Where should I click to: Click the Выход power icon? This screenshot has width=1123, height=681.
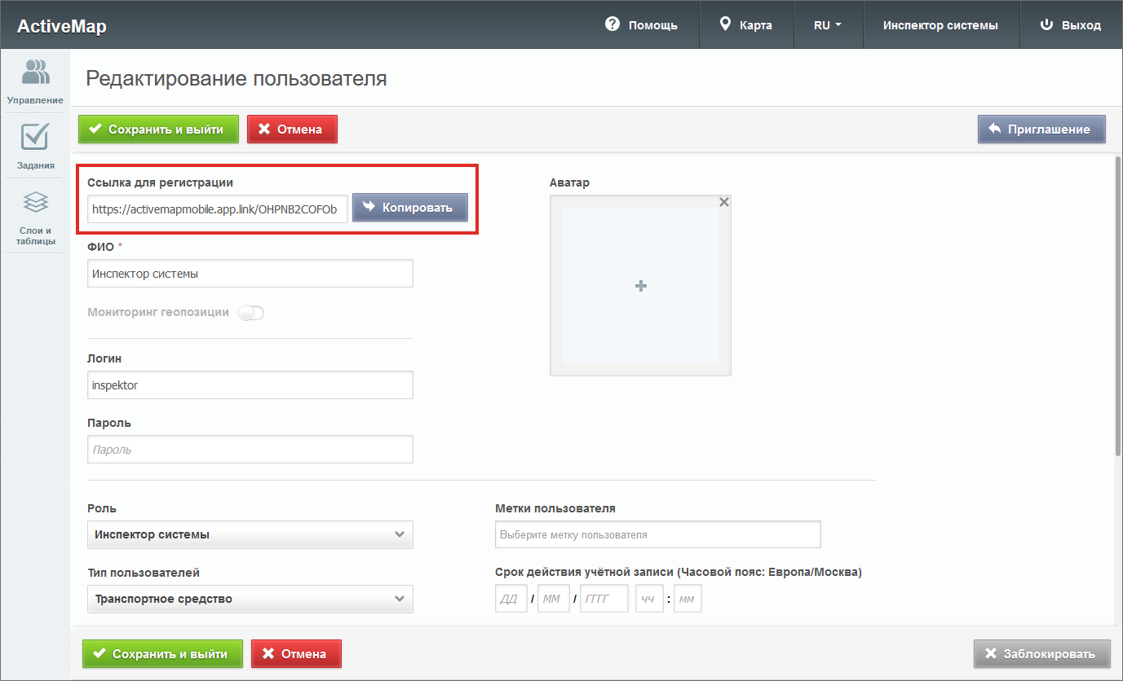click(x=1047, y=24)
